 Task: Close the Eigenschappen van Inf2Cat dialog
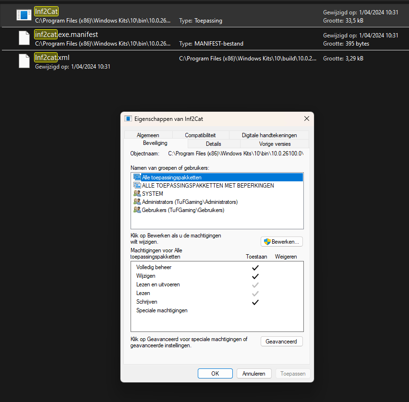tap(307, 118)
